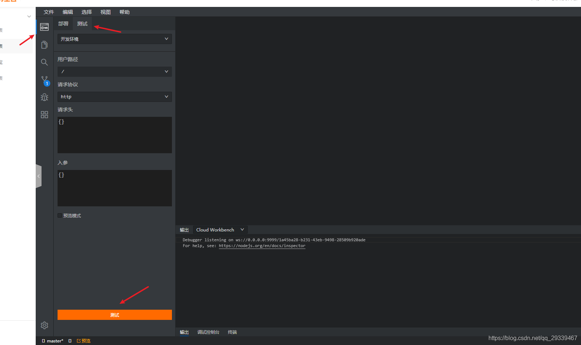Enable the 预览模式 checkbox
This screenshot has height=345, width=581.
click(x=60, y=216)
